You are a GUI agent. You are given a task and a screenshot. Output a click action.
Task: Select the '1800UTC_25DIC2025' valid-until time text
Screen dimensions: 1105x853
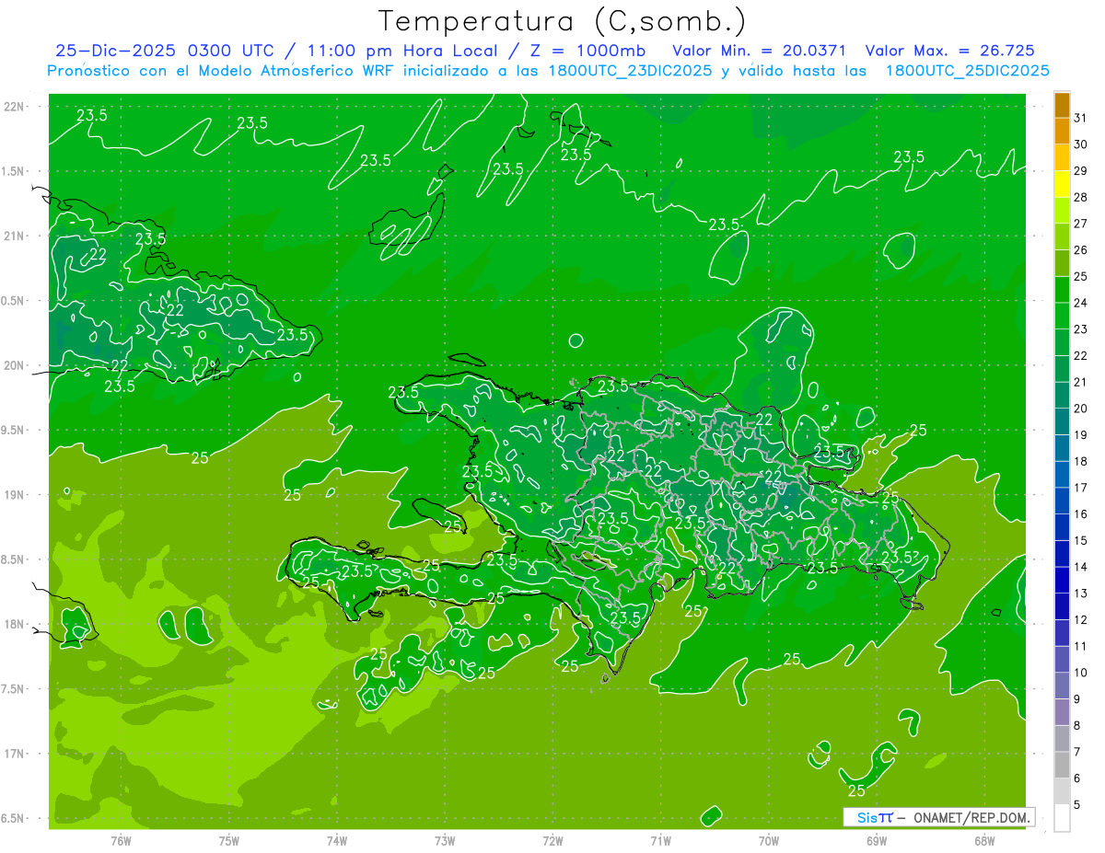pos(967,71)
